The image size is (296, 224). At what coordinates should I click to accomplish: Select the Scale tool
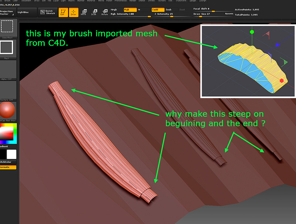point(94,13)
